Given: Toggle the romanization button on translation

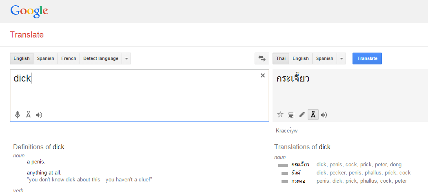Looking at the screenshot, I should point(313,115).
